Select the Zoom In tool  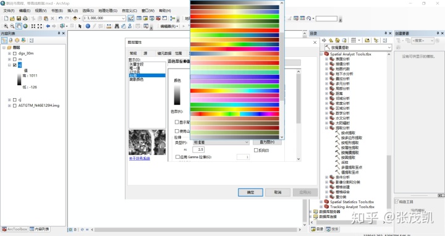(6, 26)
